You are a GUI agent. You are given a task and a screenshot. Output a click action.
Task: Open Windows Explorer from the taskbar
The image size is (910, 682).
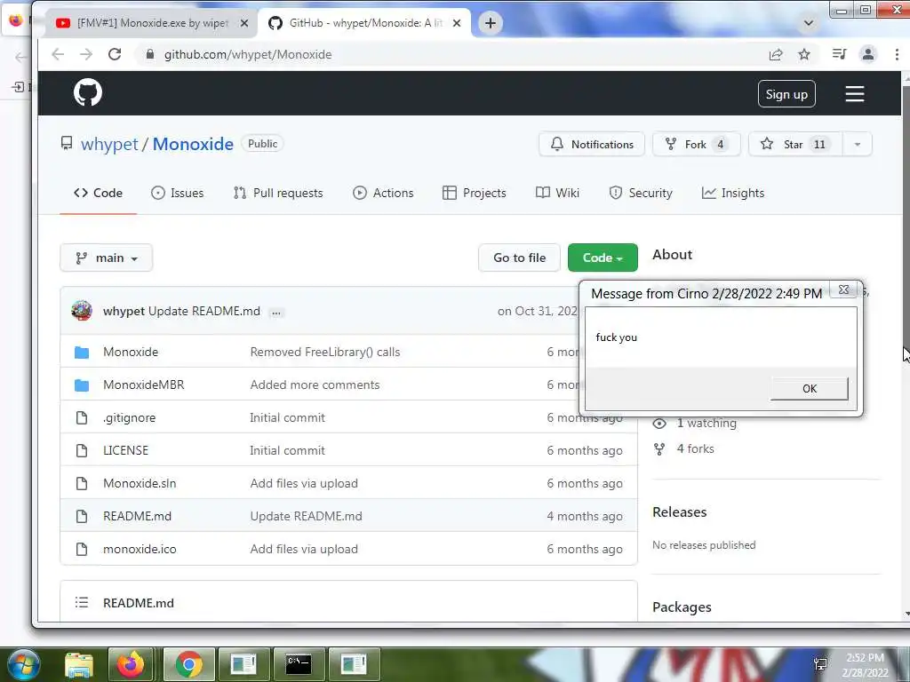point(79,664)
